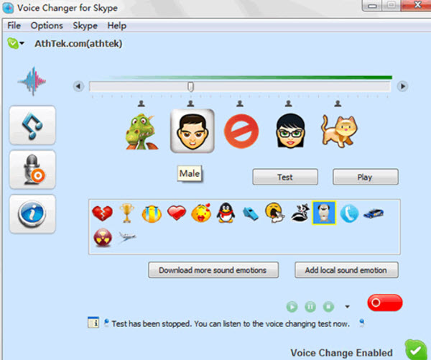Screen dimensions: 431x360
Task: Play the kissing face sound emotion
Action: (x=201, y=213)
